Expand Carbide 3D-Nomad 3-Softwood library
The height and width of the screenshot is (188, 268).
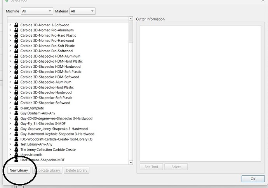click(10, 25)
